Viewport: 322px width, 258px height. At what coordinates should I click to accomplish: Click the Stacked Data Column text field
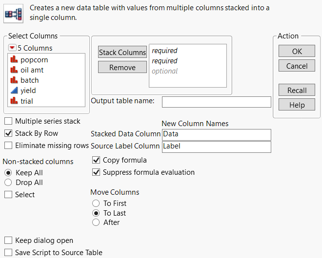point(216,134)
